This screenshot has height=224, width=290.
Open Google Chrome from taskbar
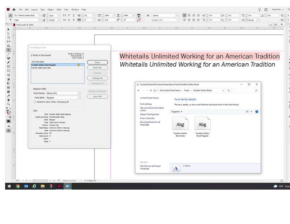point(18,186)
